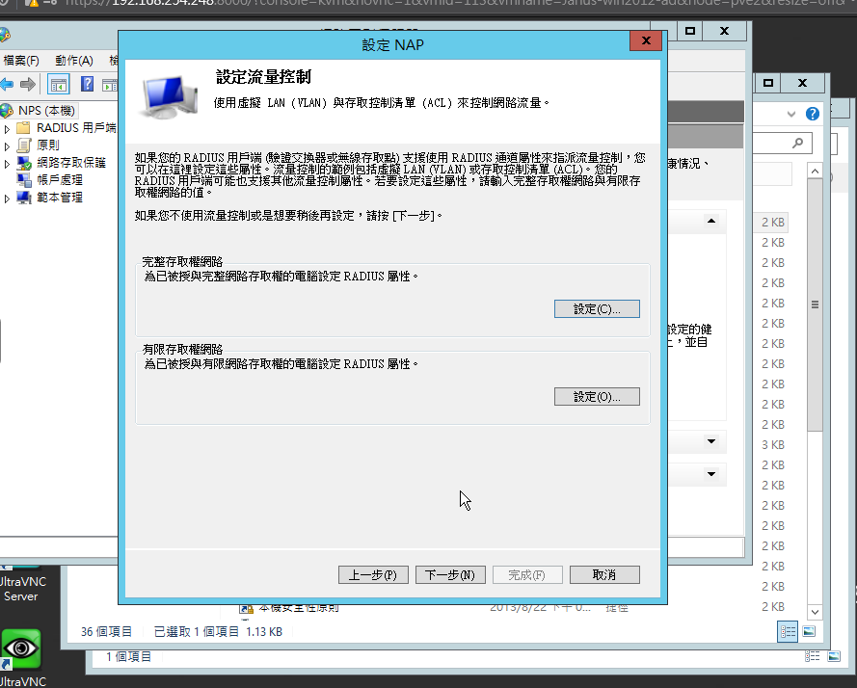Screen dimensions: 857x688
Task: Collapse the section with the up arrow in NPS pane
Action: tap(711, 221)
